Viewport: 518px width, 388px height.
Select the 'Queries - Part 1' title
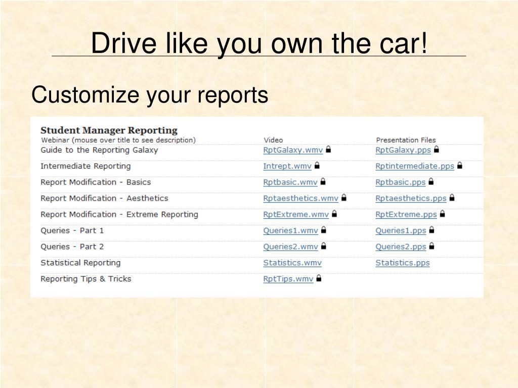coord(72,230)
